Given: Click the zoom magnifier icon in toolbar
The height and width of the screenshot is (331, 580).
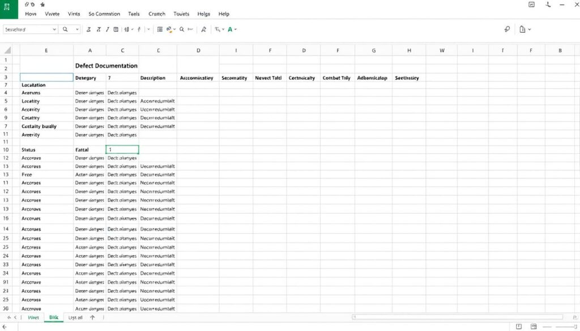Looking at the screenshot, I should (x=182, y=29).
